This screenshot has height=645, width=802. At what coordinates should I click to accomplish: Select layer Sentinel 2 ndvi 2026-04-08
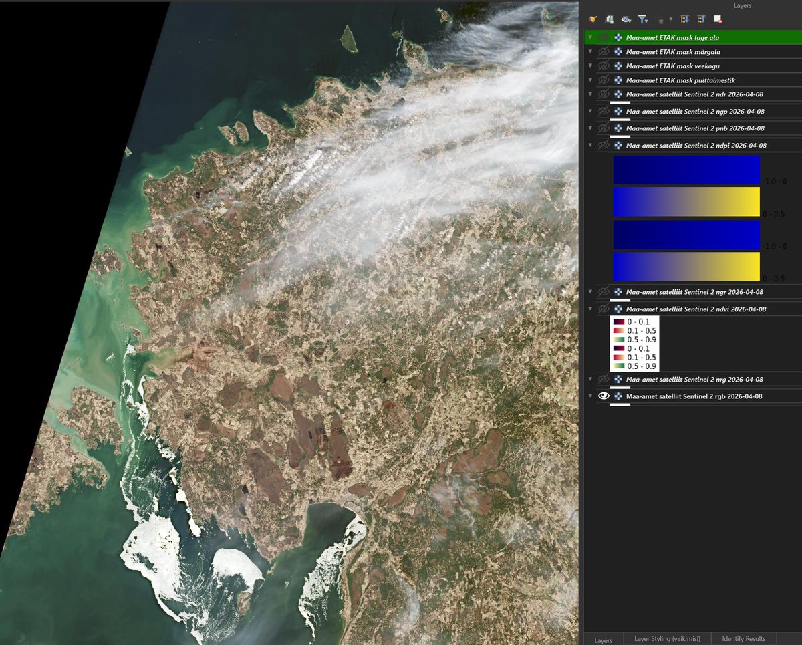[x=696, y=309]
